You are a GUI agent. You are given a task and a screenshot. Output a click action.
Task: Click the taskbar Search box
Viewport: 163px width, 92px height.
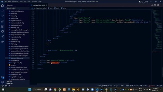[38, 89]
